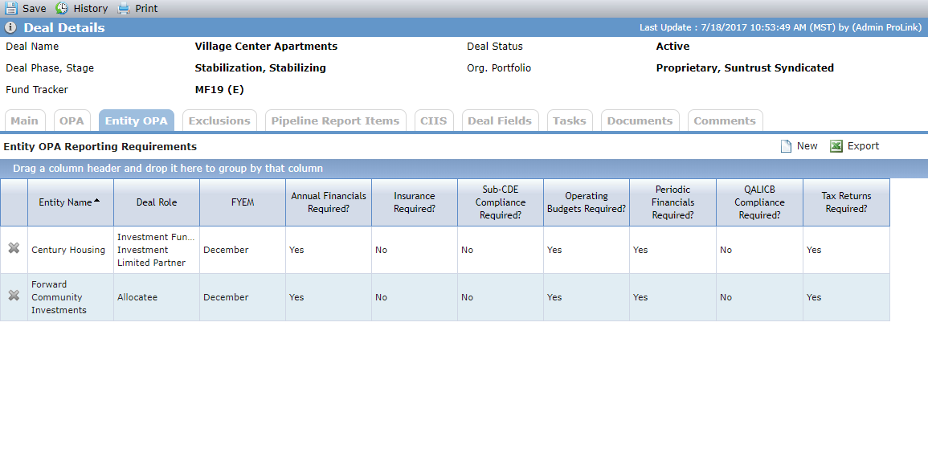This screenshot has height=453, width=928.
Task: Click Forward Community Periodic Financials Yes
Action: 673,297
